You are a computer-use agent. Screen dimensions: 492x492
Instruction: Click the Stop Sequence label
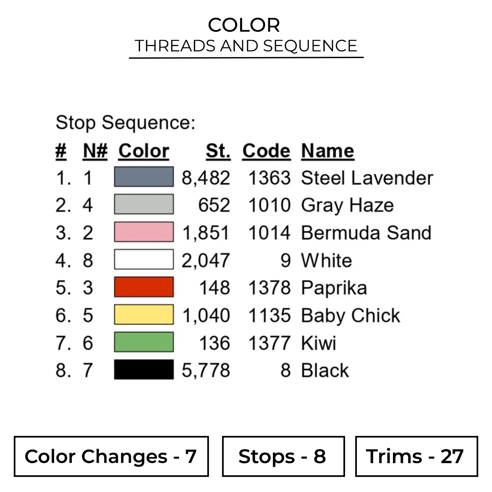(125, 123)
